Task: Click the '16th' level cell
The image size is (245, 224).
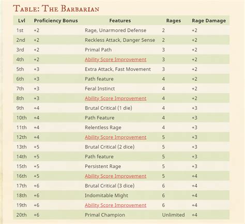Action: coord(22,176)
